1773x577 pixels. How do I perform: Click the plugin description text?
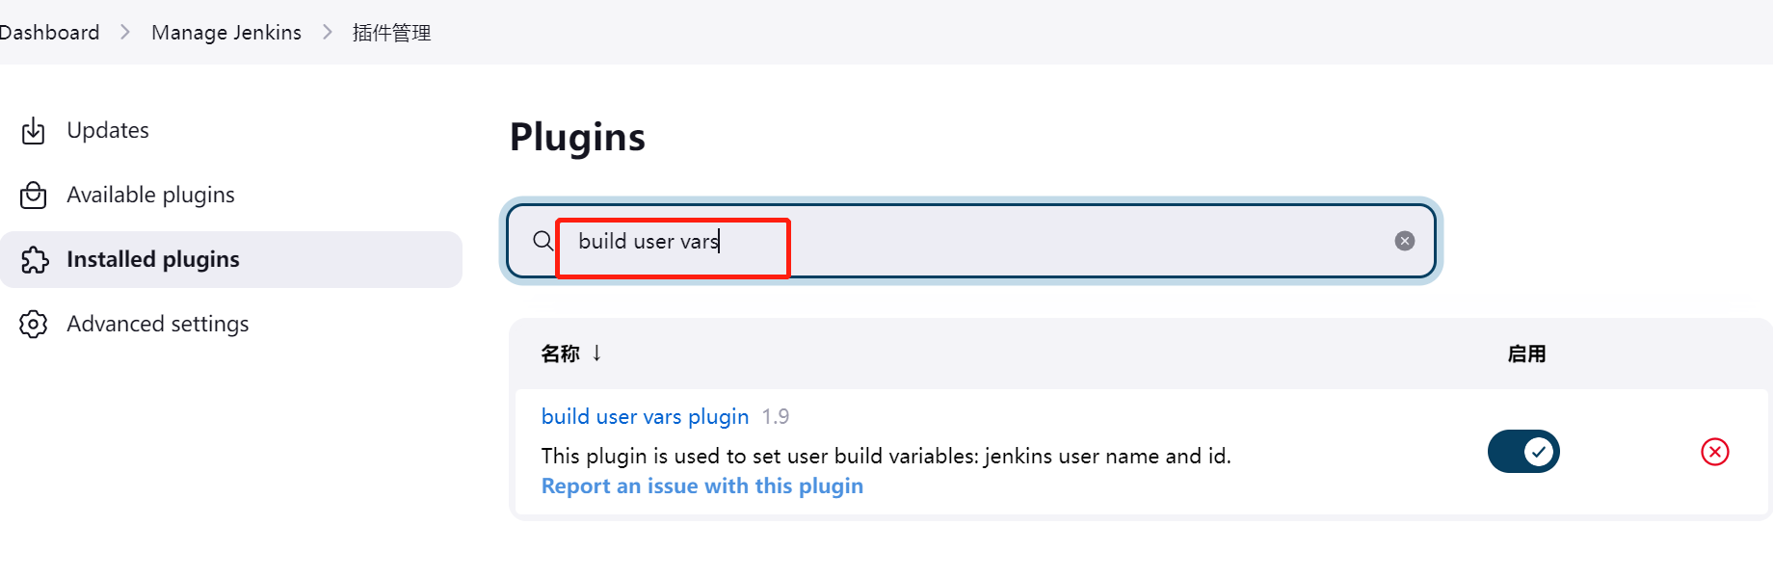point(886,456)
